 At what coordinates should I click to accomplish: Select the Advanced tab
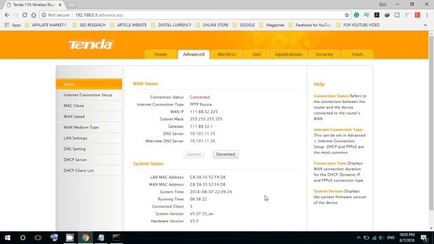[x=193, y=54]
